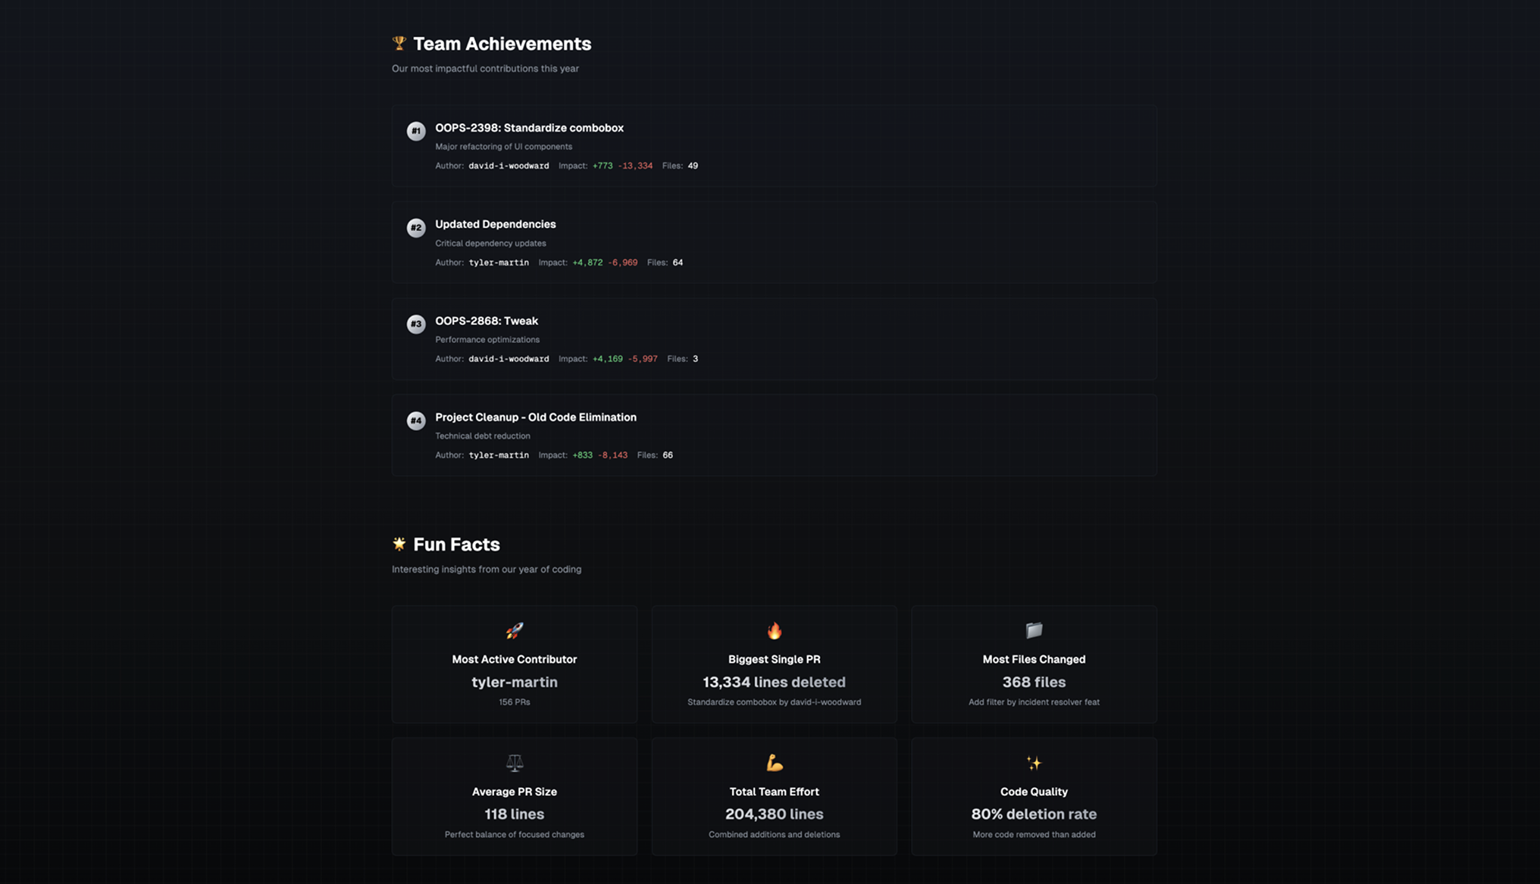This screenshot has width=1540, height=884.
Task: Select the #1 rank badge for Standardize combobox
Action: click(x=416, y=130)
